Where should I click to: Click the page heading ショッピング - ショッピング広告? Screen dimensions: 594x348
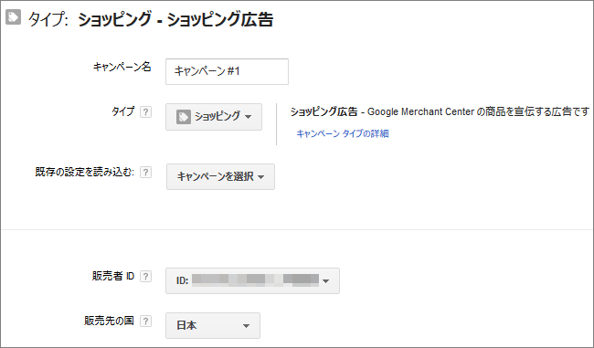175,19
